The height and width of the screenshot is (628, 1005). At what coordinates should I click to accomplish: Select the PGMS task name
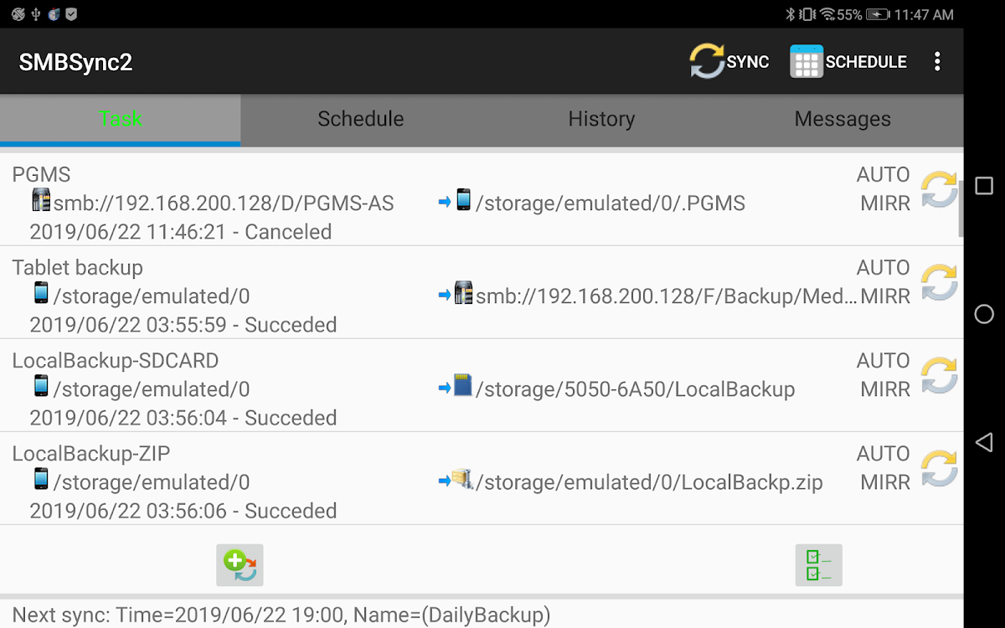41,174
